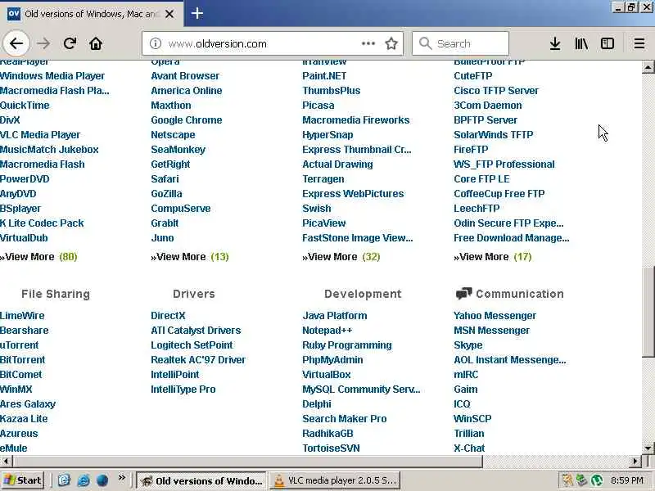Click the forward navigation arrow

(x=43, y=43)
